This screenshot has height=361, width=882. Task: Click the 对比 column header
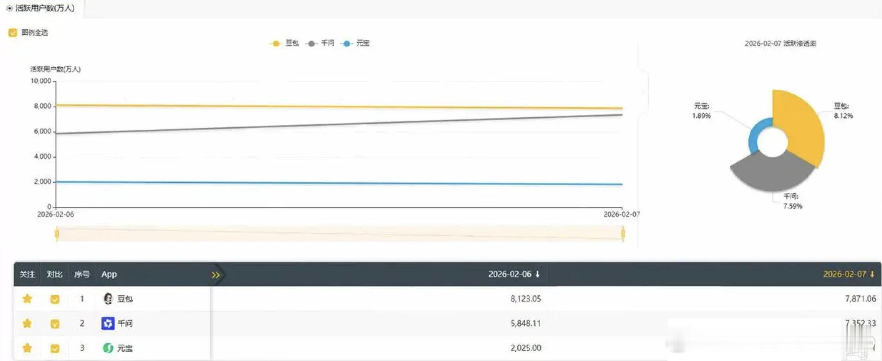coord(55,274)
